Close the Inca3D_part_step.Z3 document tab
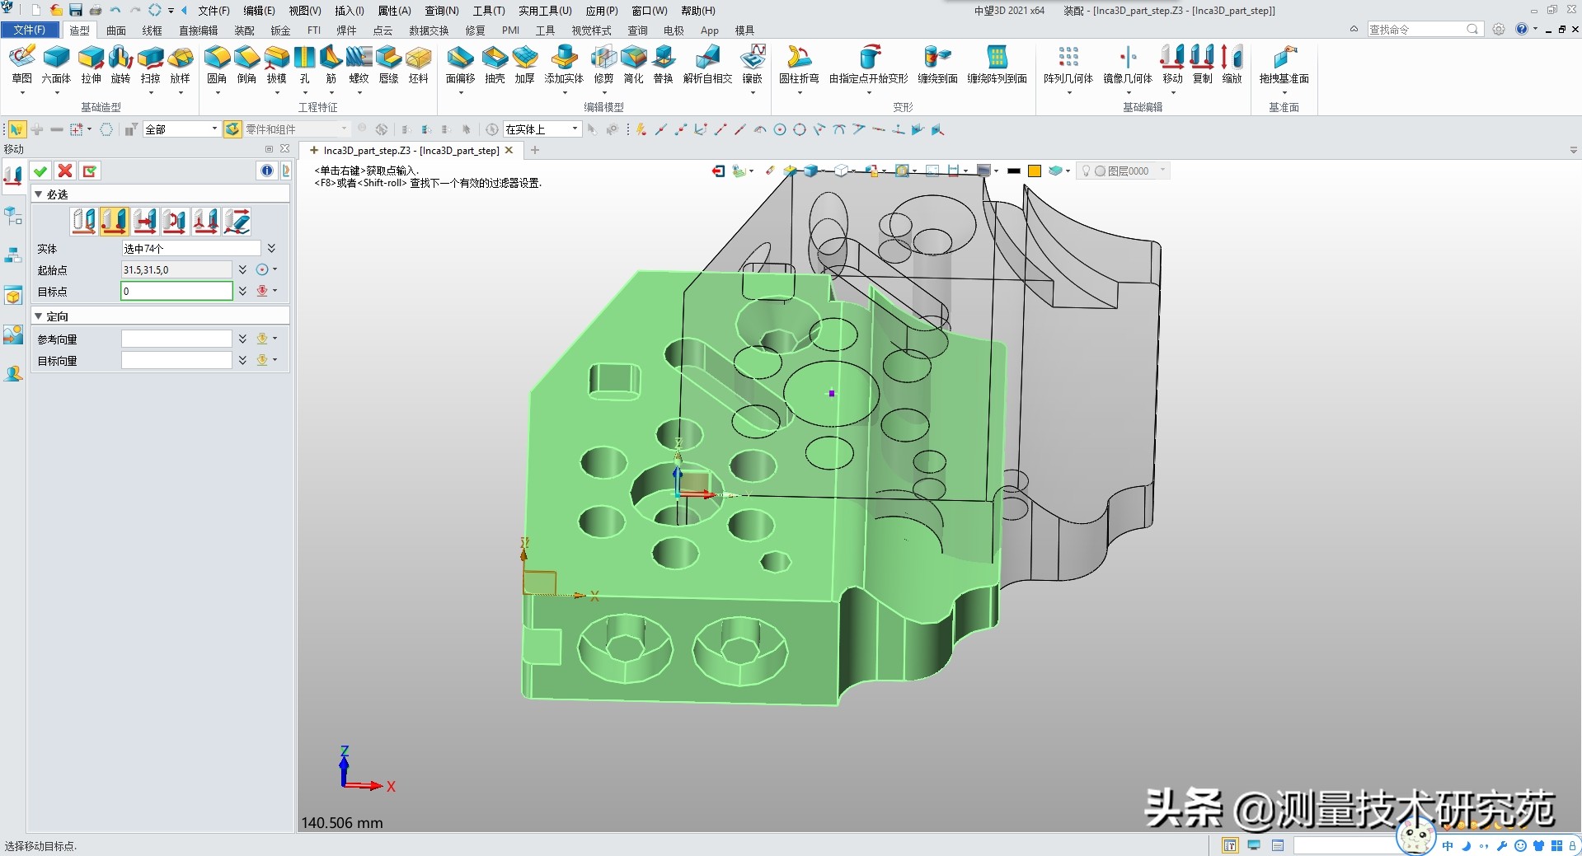This screenshot has height=856, width=1582. (x=509, y=150)
